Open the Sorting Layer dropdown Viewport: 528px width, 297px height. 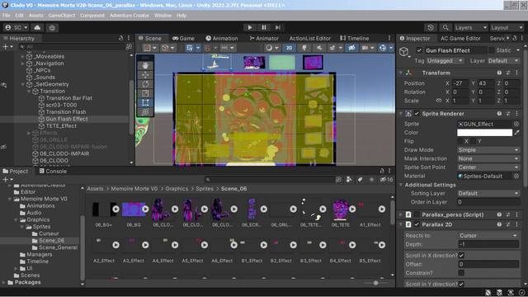click(488, 194)
